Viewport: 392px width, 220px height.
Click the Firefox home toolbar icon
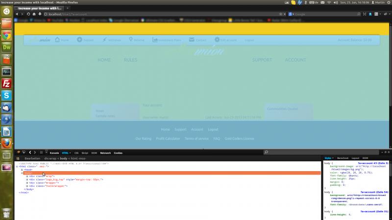34,14
